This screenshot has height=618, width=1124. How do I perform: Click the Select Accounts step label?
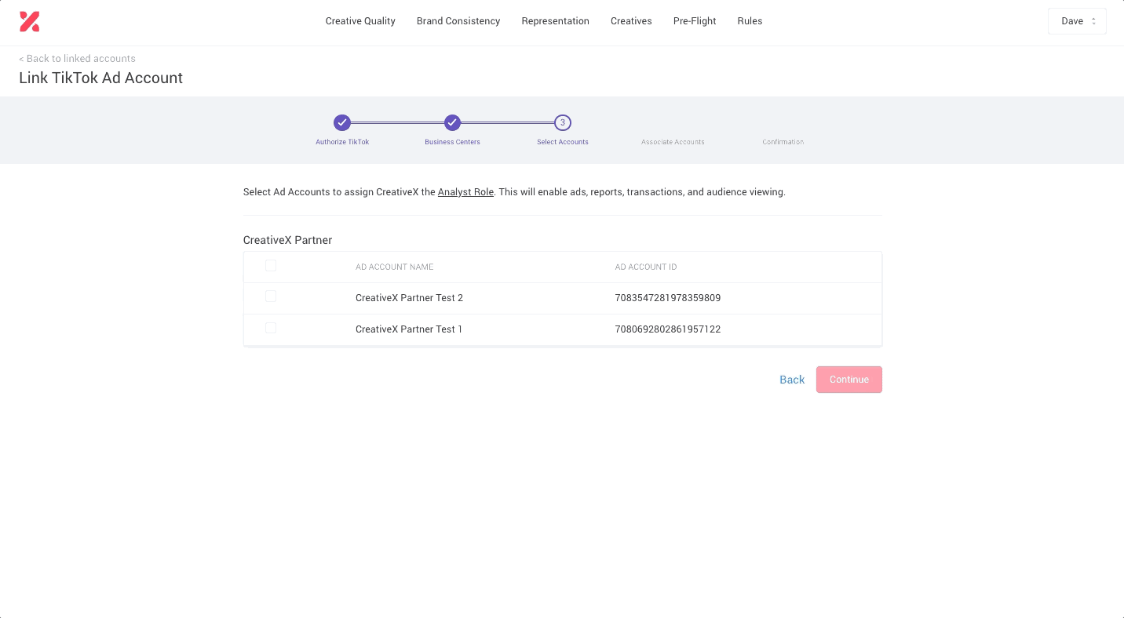563,142
